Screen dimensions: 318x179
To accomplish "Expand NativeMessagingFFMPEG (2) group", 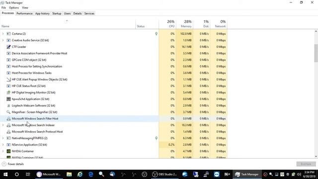I will pos(3,138).
